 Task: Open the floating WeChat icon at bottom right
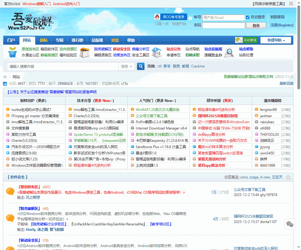coord(290,224)
